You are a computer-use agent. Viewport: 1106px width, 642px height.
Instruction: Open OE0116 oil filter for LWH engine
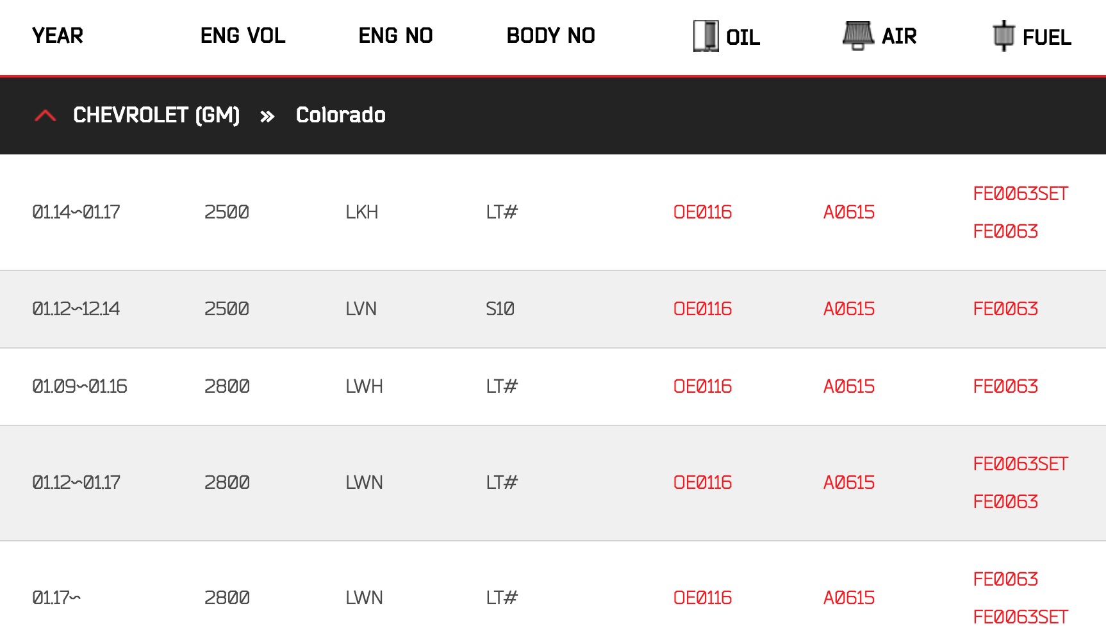pos(702,386)
